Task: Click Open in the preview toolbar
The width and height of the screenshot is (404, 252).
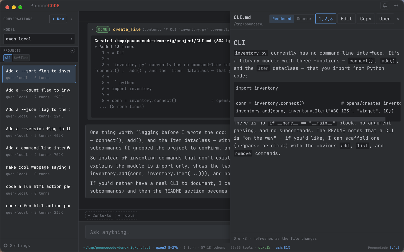Action: tap(385, 19)
